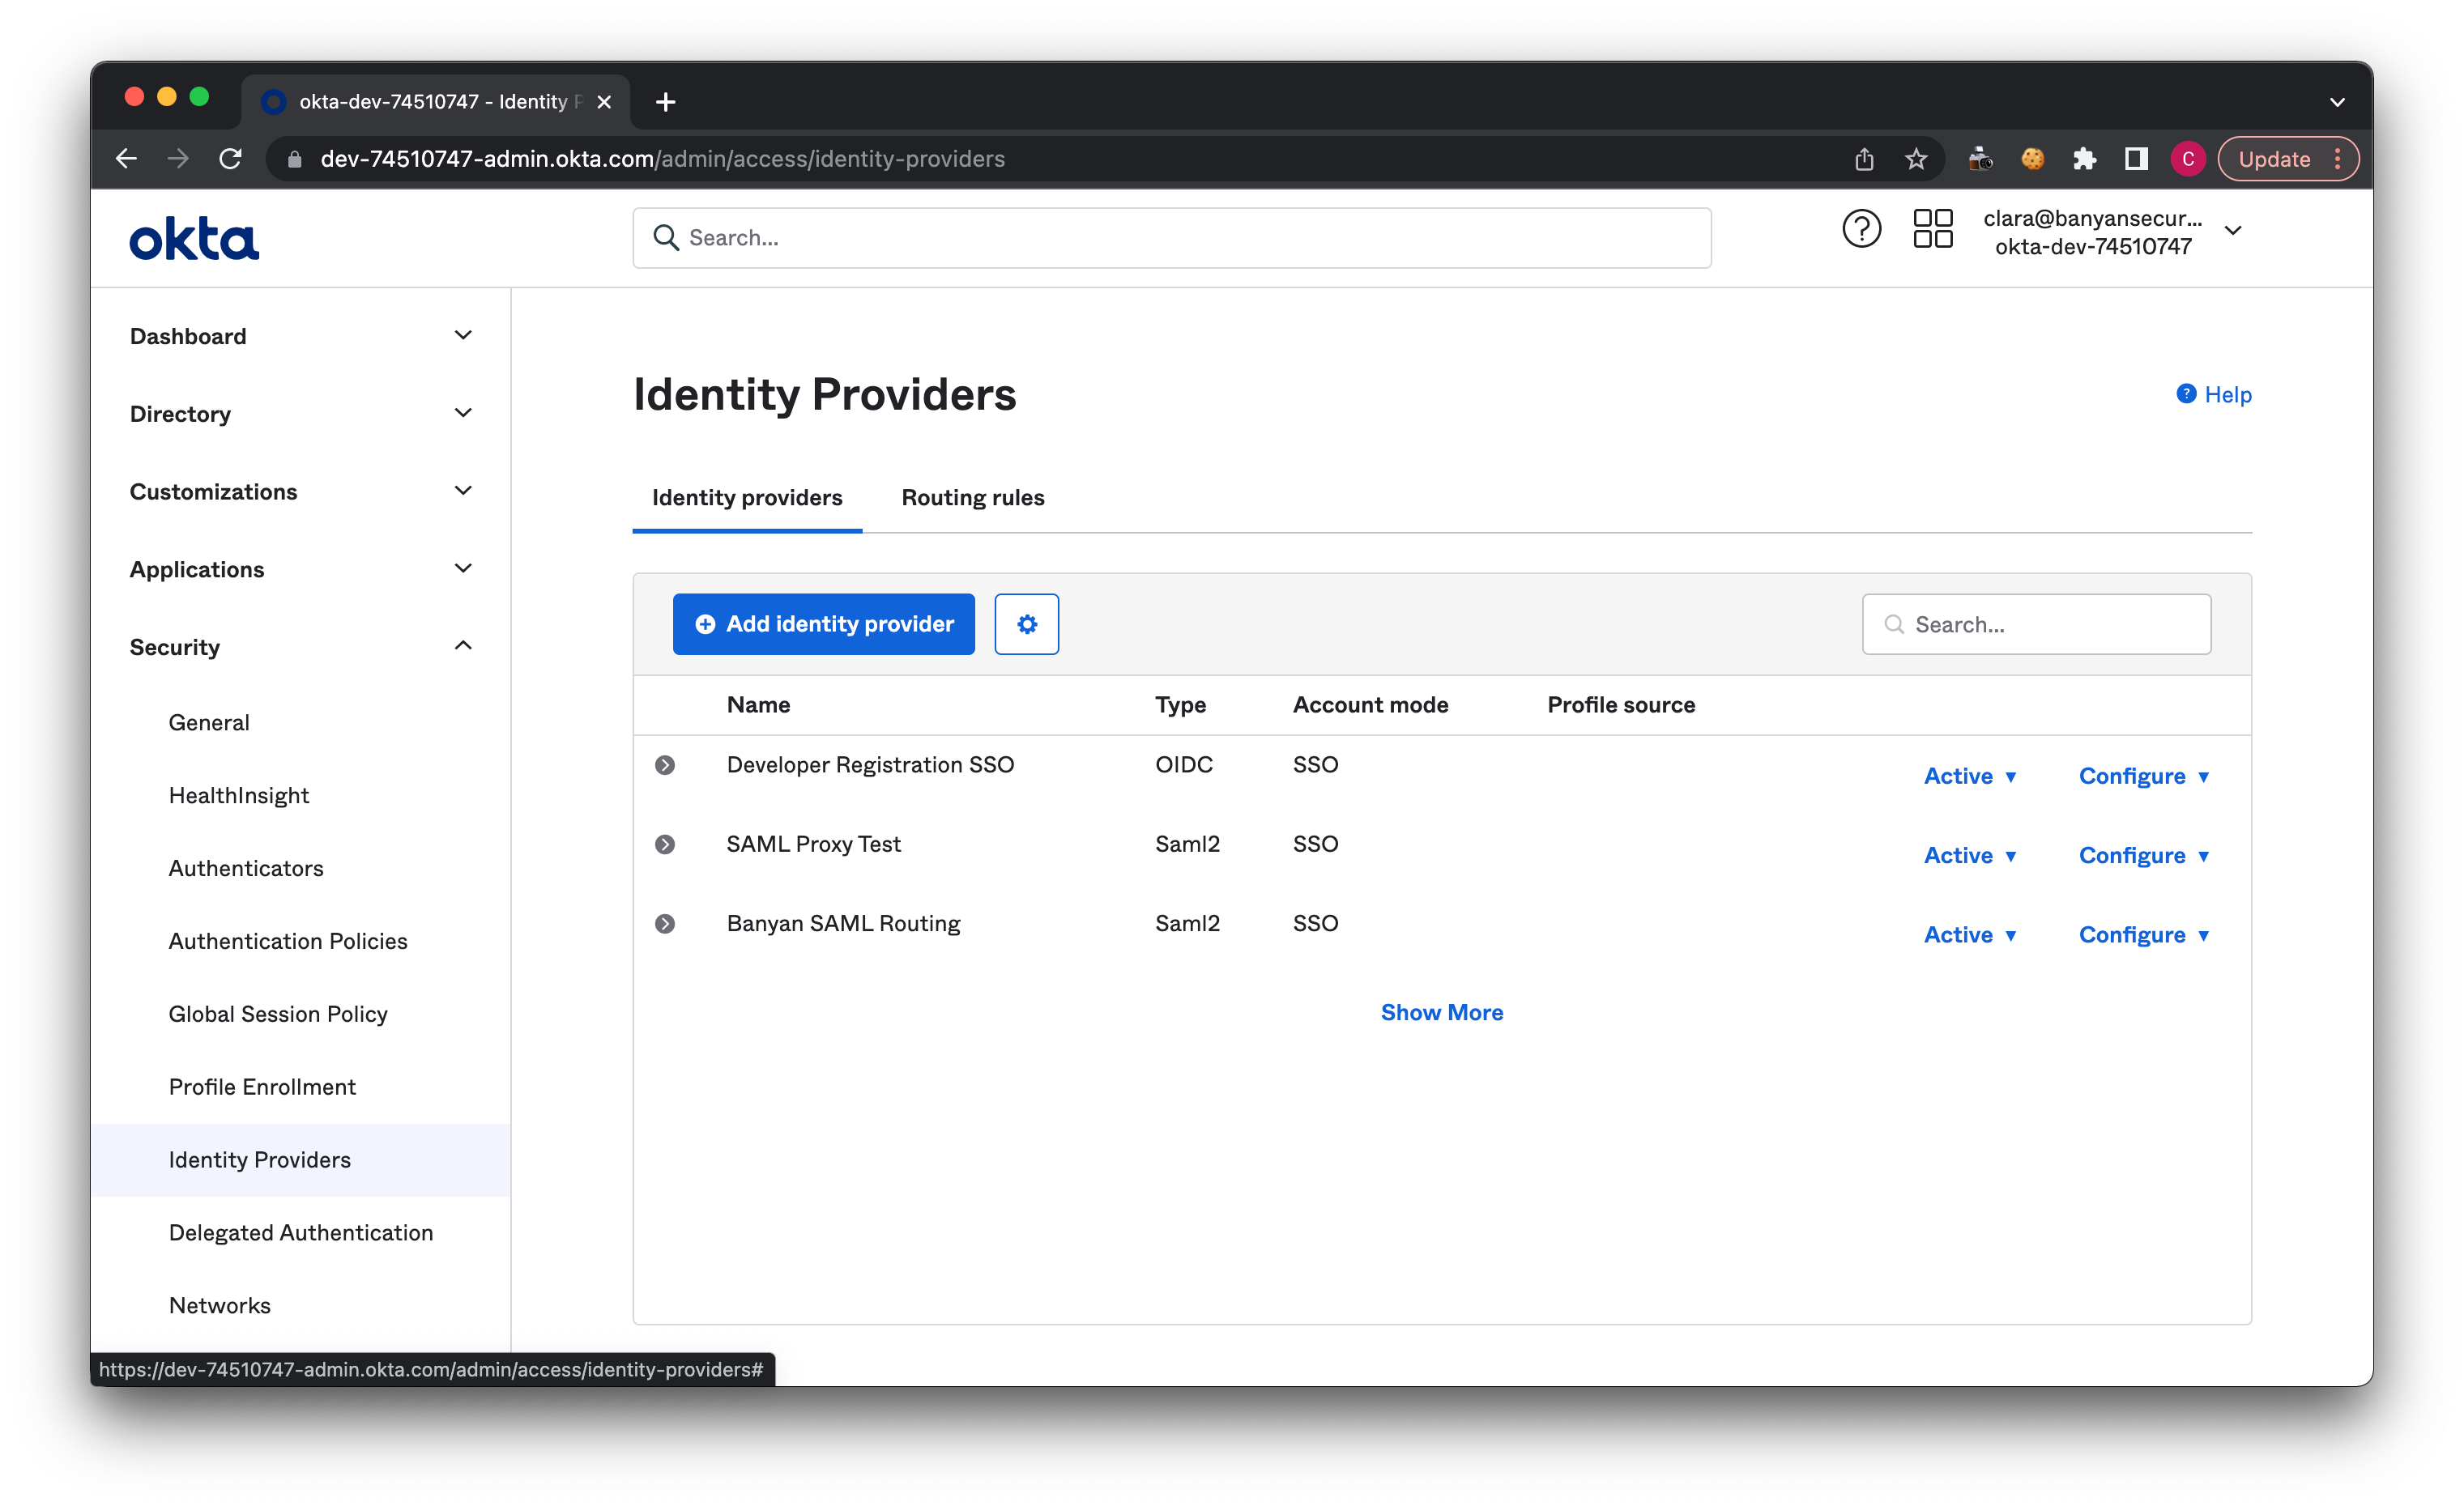Click the Show More link
The width and height of the screenshot is (2464, 1506).
coord(1441,1012)
